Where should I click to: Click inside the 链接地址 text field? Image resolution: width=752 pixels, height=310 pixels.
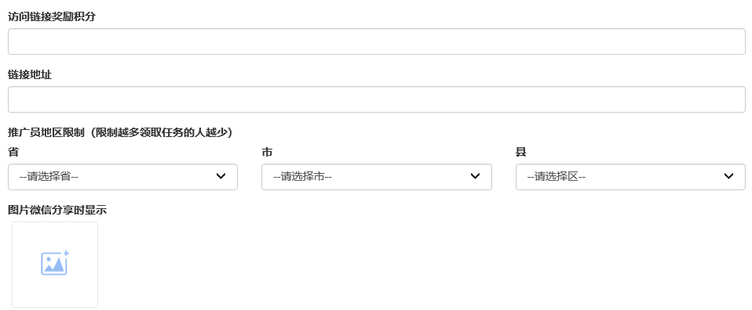point(377,99)
